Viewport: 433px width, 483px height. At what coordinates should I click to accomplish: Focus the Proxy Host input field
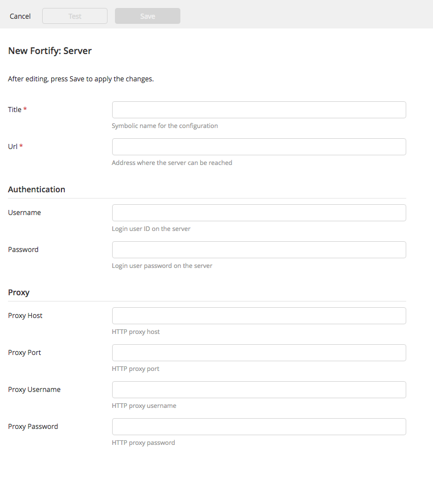coord(259,315)
